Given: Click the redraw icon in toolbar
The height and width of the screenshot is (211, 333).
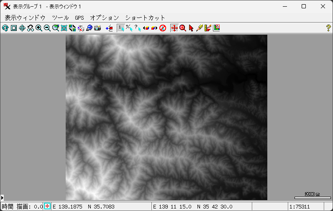Looking at the screenshot, I should tap(5, 28).
